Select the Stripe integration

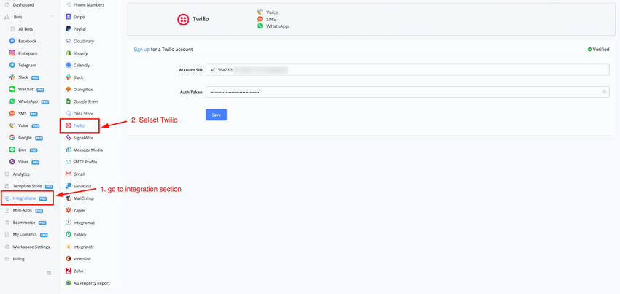75,17
